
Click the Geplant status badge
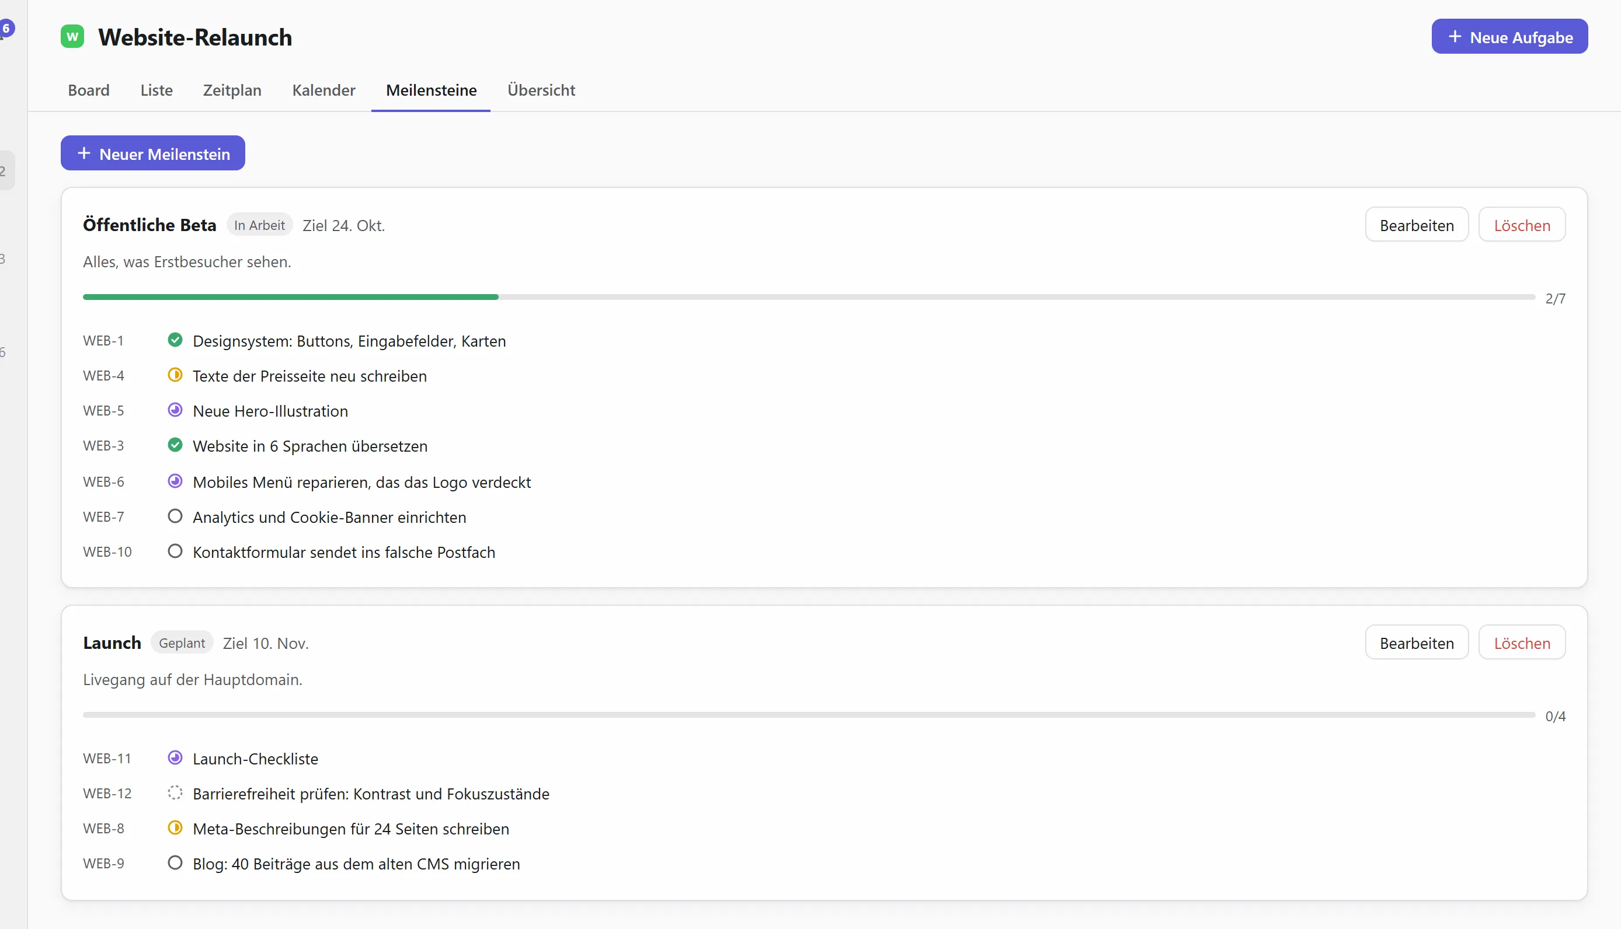tap(182, 643)
